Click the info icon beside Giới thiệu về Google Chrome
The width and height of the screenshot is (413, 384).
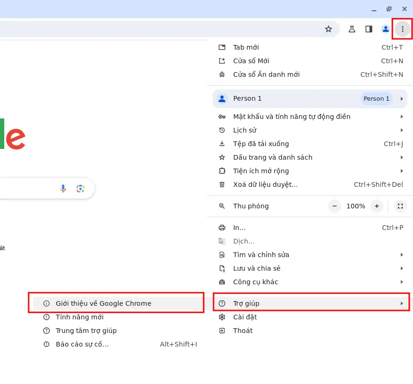coord(46,303)
